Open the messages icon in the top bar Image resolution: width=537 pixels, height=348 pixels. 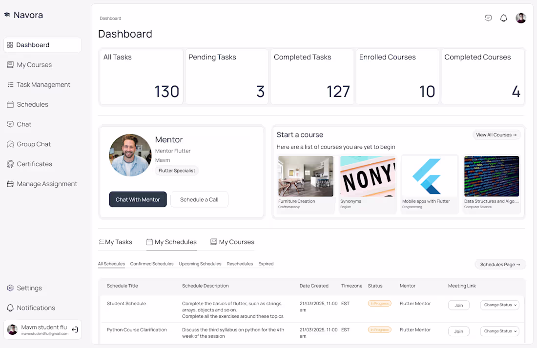[488, 18]
